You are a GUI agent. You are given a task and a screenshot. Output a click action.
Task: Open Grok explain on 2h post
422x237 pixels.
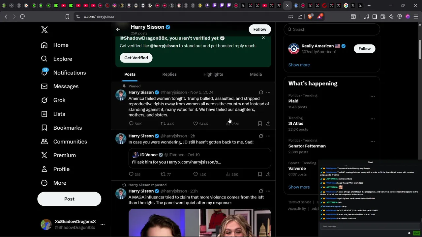[x=261, y=136]
